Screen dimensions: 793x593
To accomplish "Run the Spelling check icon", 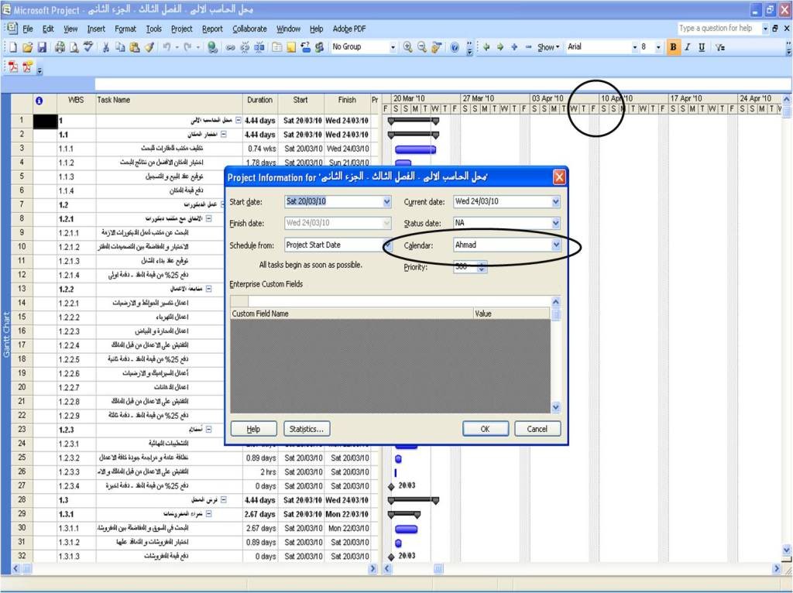I will pos(88,47).
